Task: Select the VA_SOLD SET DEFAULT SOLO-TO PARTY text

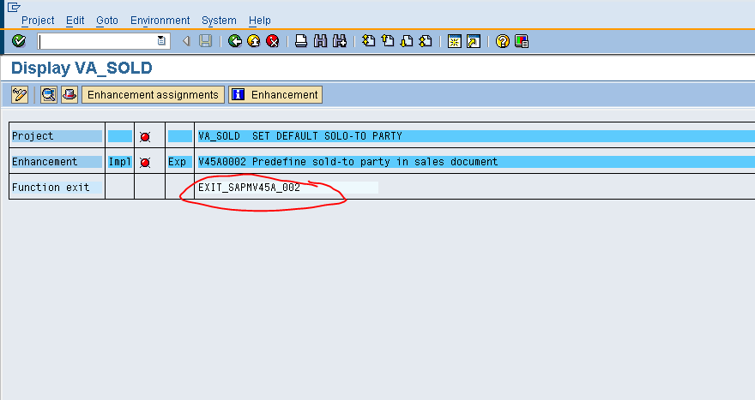Action: [300, 136]
